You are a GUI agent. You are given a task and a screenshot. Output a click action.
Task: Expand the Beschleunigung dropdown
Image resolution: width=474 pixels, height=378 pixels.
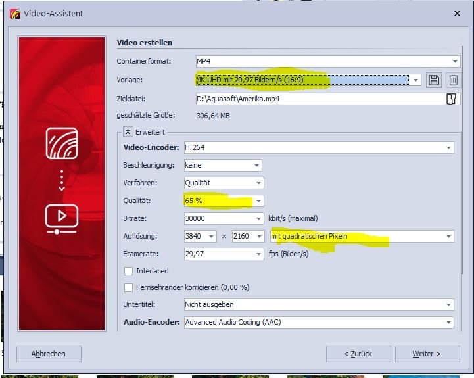pos(256,166)
